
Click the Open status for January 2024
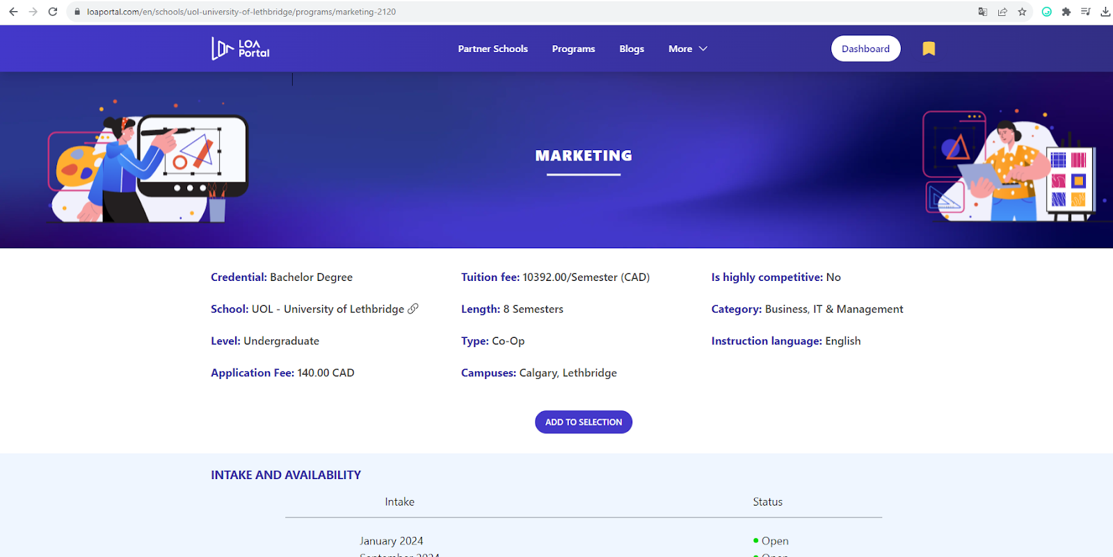[771, 540]
